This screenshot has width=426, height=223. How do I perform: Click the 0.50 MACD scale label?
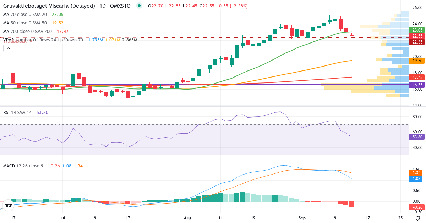pyautogui.click(x=417, y=190)
